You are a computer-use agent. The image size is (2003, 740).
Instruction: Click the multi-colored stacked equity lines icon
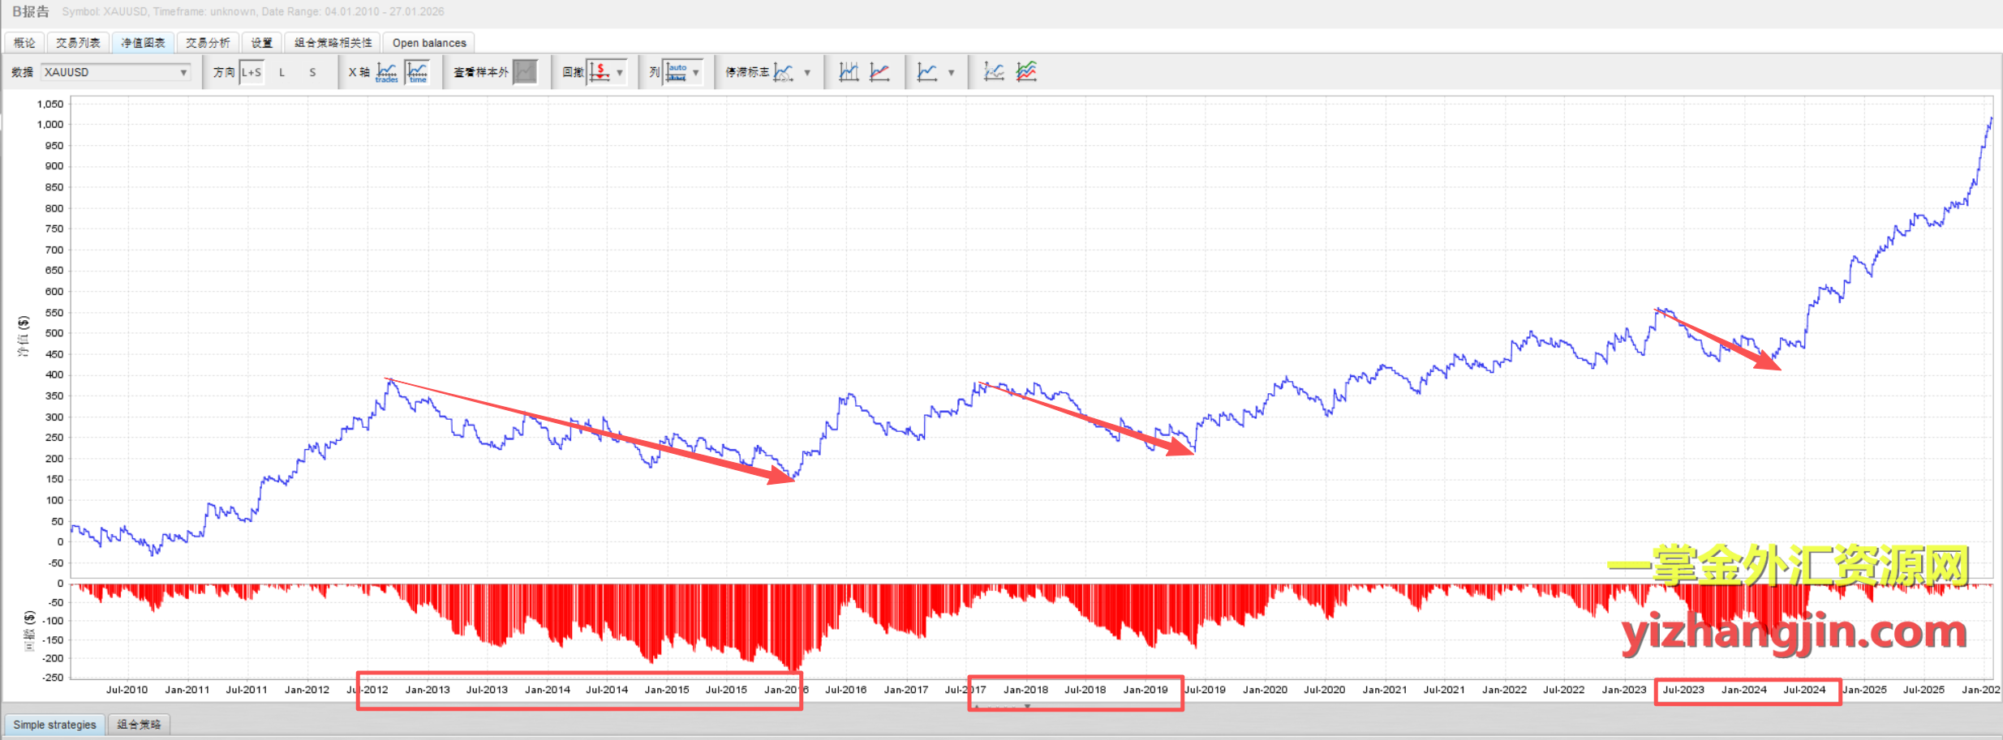pos(1026,72)
